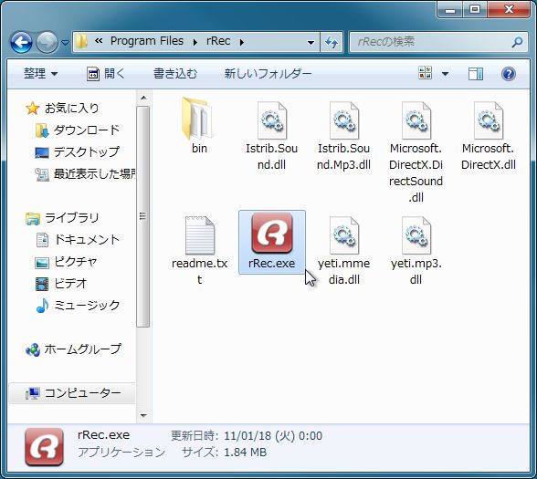The height and width of the screenshot is (479, 537).
Task: Refresh the folder with the arrows button
Action: point(332,42)
